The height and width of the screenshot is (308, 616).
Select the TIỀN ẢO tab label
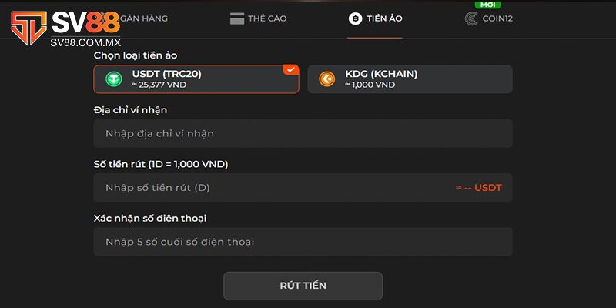click(x=385, y=18)
